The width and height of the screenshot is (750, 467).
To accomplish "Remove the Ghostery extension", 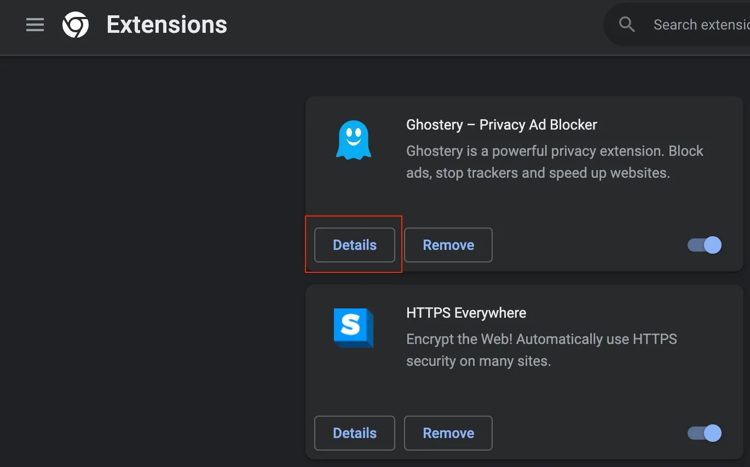I will 448,245.
